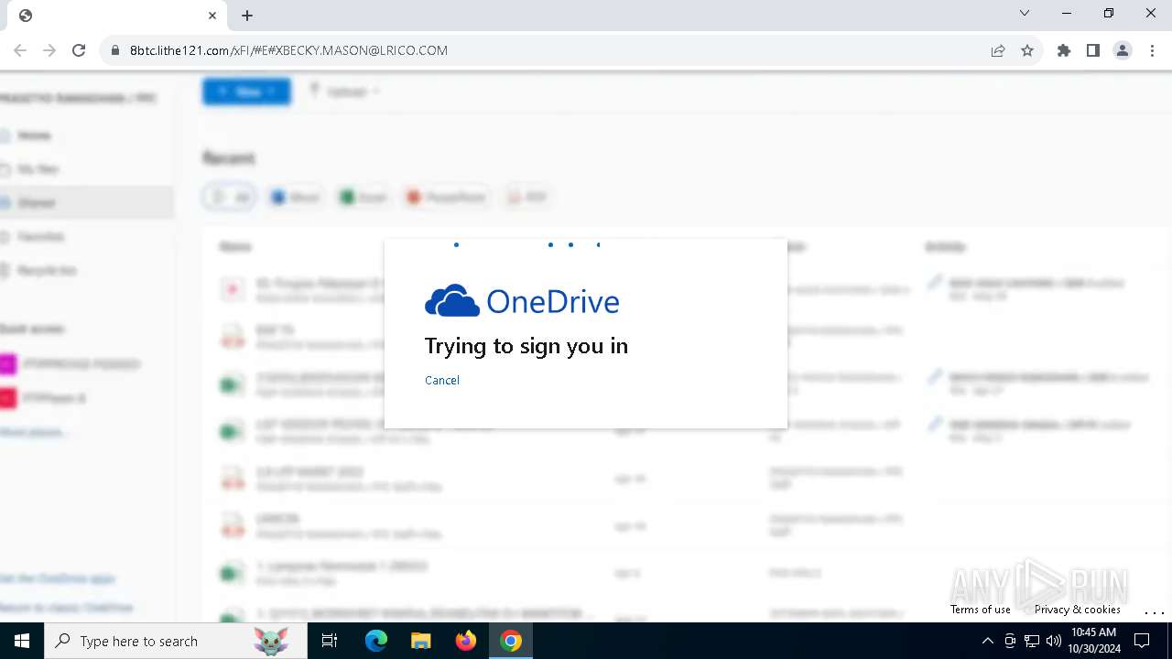Click the Trying to sign you in heading

526,346
